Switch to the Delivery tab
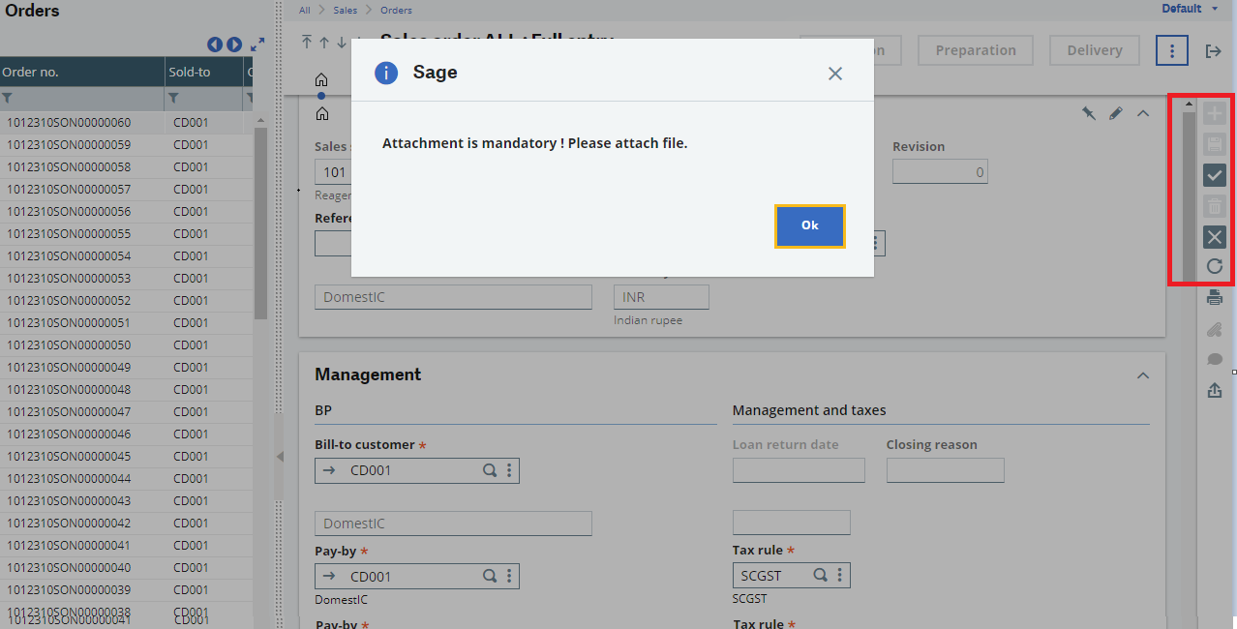Image resolution: width=1237 pixels, height=629 pixels. click(1094, 49)
